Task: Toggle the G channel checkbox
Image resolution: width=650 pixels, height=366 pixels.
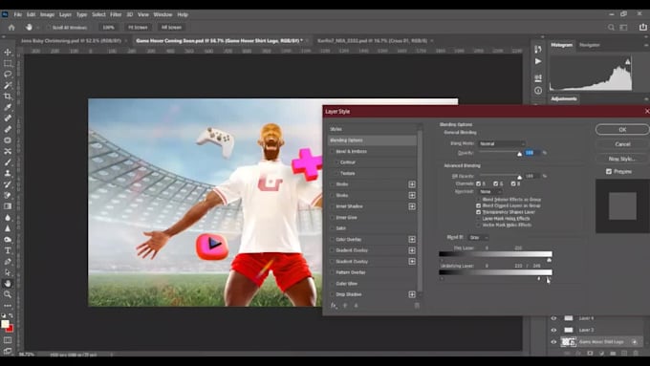Action: [496, 183]
